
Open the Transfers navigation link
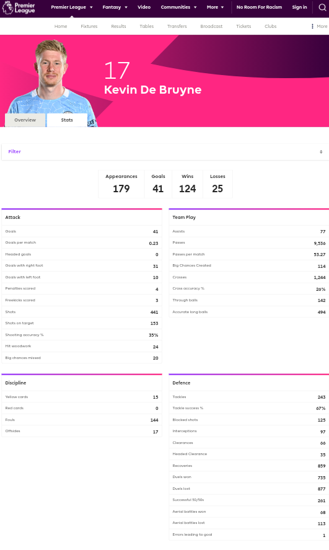177,26
